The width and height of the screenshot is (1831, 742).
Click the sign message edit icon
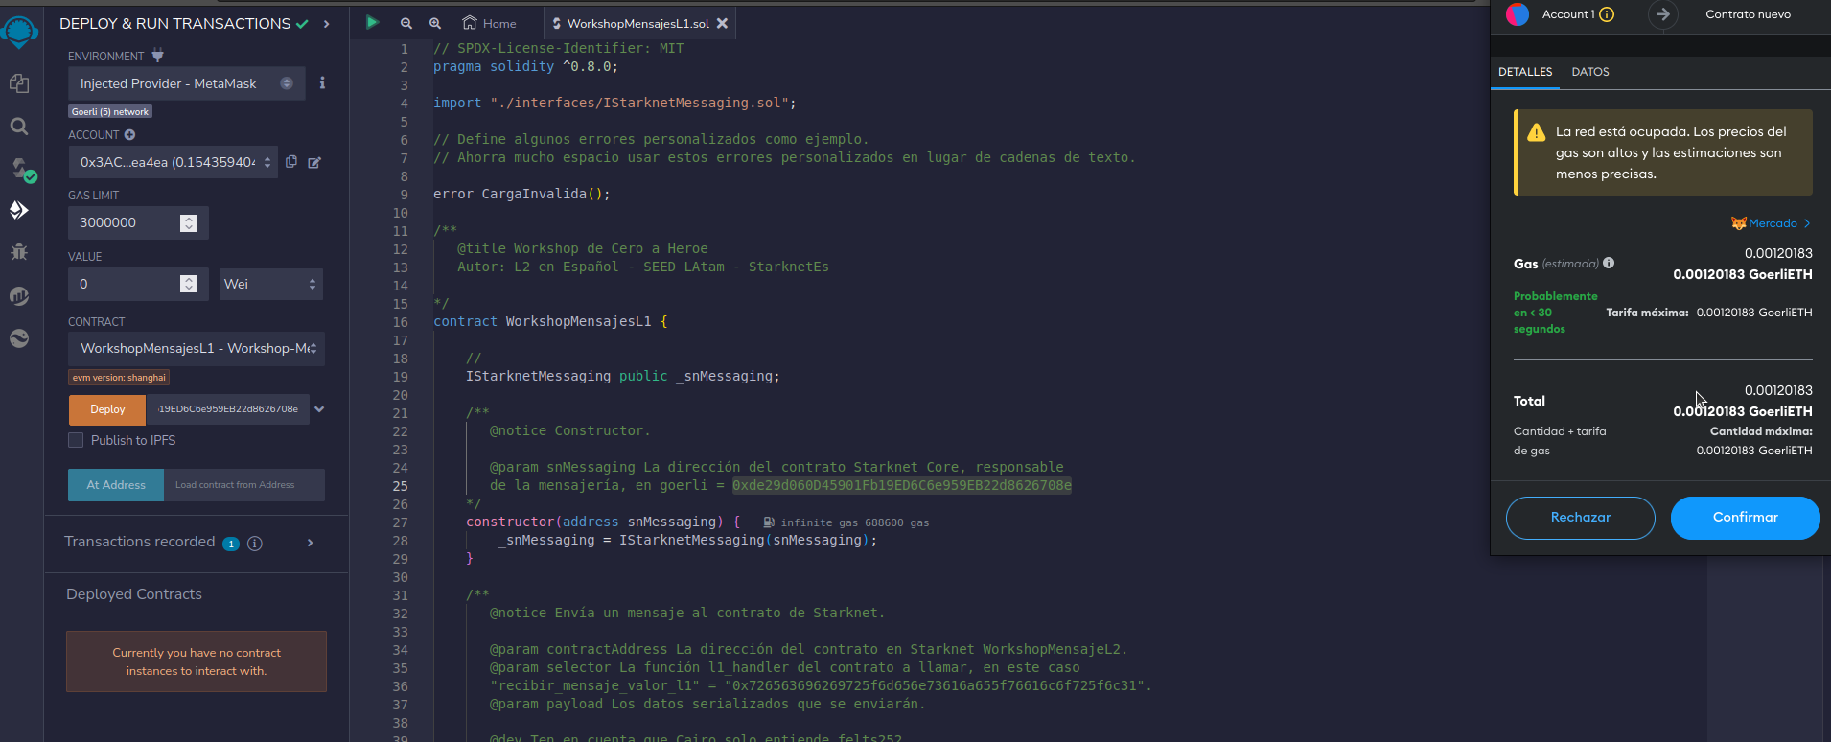(x=314, y=163)
